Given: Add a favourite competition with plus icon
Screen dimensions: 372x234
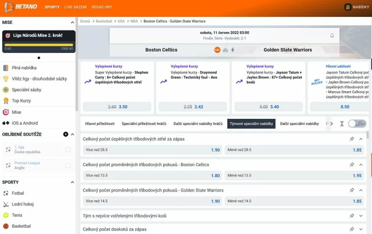Looking at the screenshot, I should point(66,134).
